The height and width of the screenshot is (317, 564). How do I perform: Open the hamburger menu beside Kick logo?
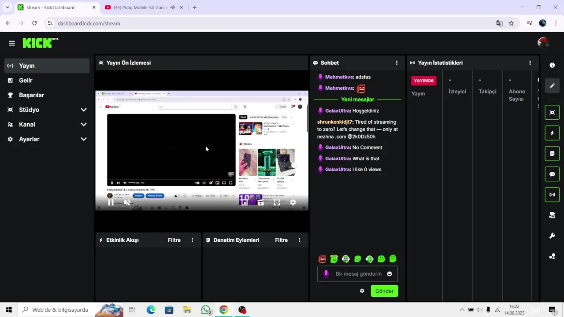(x=11, y=43)
